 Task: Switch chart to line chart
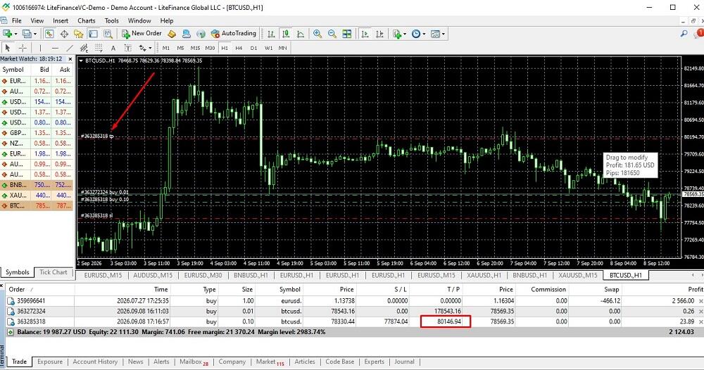301,34
